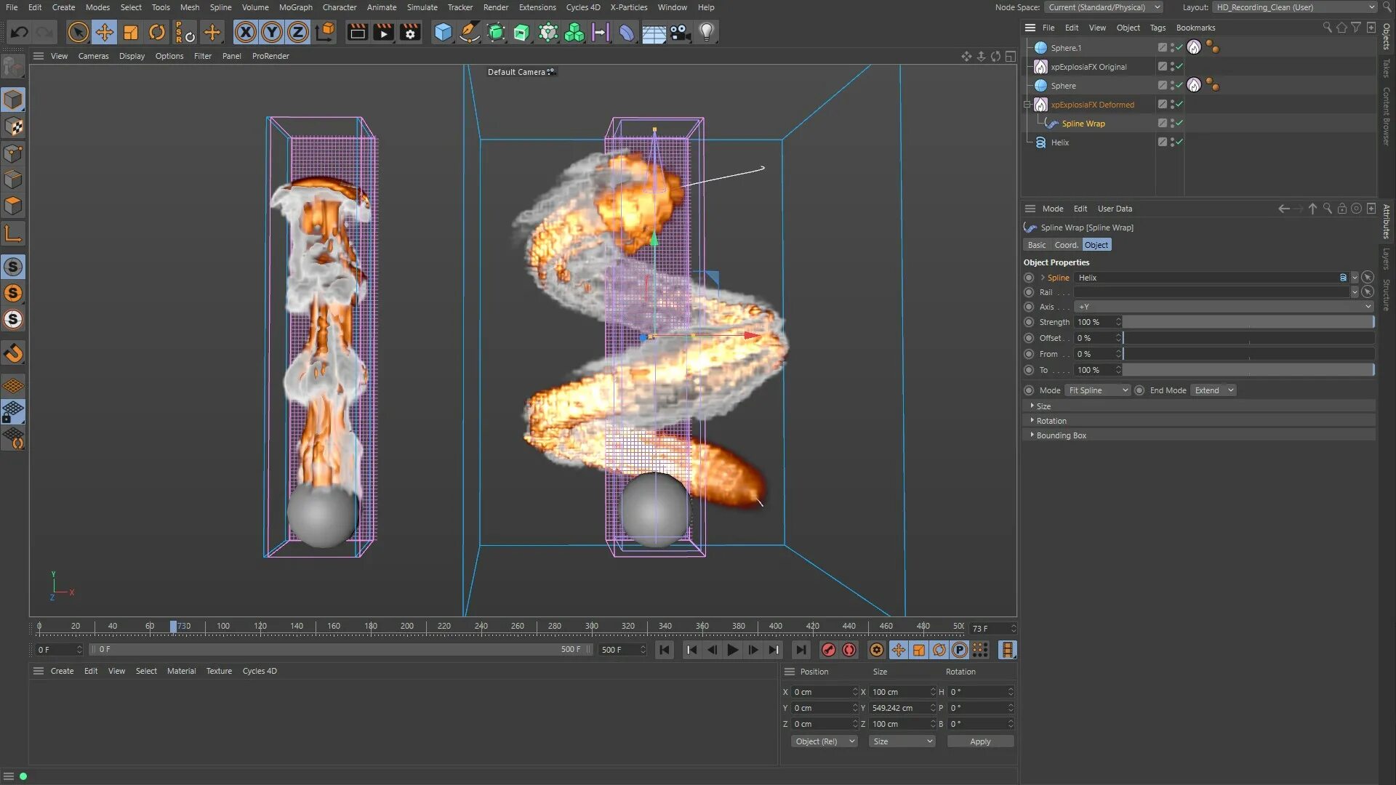Image resolution: width=1396 pixels, height=785 pixels.
Task: Switch to the Coord. tab
Action: (x=1066, y=245)
